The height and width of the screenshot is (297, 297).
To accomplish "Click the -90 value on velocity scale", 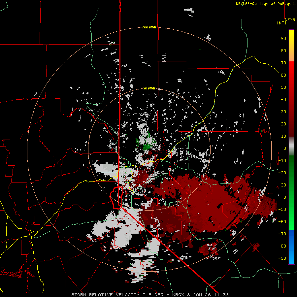I will [x=282, y=258].
